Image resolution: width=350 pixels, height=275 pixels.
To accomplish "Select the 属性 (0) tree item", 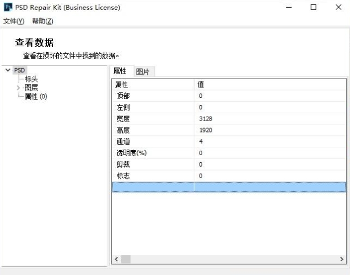I will click(36, 96).
